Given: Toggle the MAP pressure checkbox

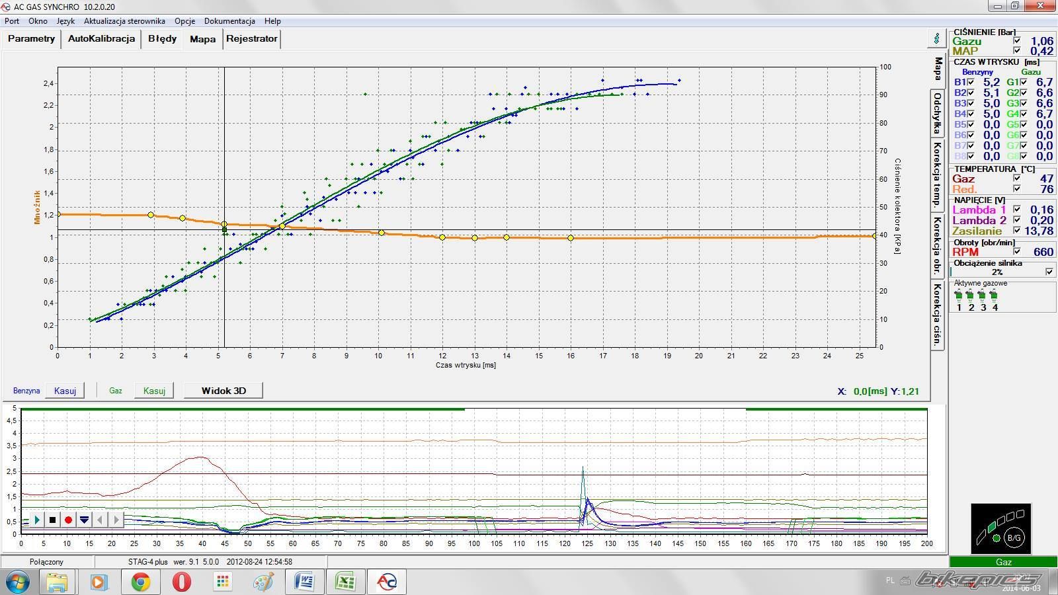Looking at the screenshot, I should pyautogui.click(x=1017, y=51).
